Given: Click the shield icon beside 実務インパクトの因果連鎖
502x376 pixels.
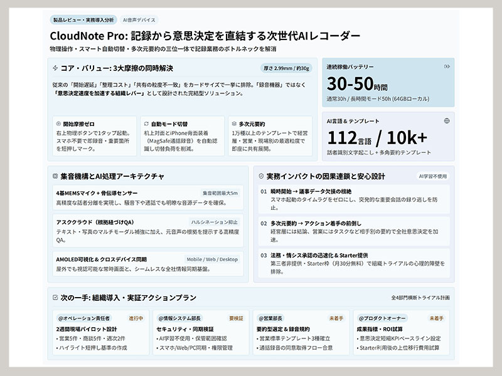Looking at the screenshot, I should point(261,176).
